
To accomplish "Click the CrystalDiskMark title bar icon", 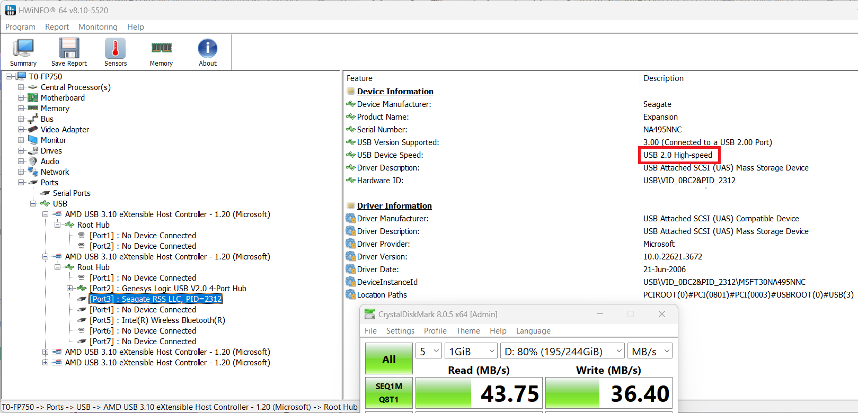I will [x=370, y=314].
